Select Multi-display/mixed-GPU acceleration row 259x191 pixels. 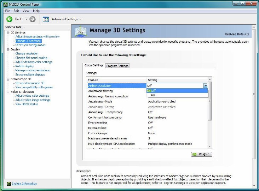tap(147, 144)
